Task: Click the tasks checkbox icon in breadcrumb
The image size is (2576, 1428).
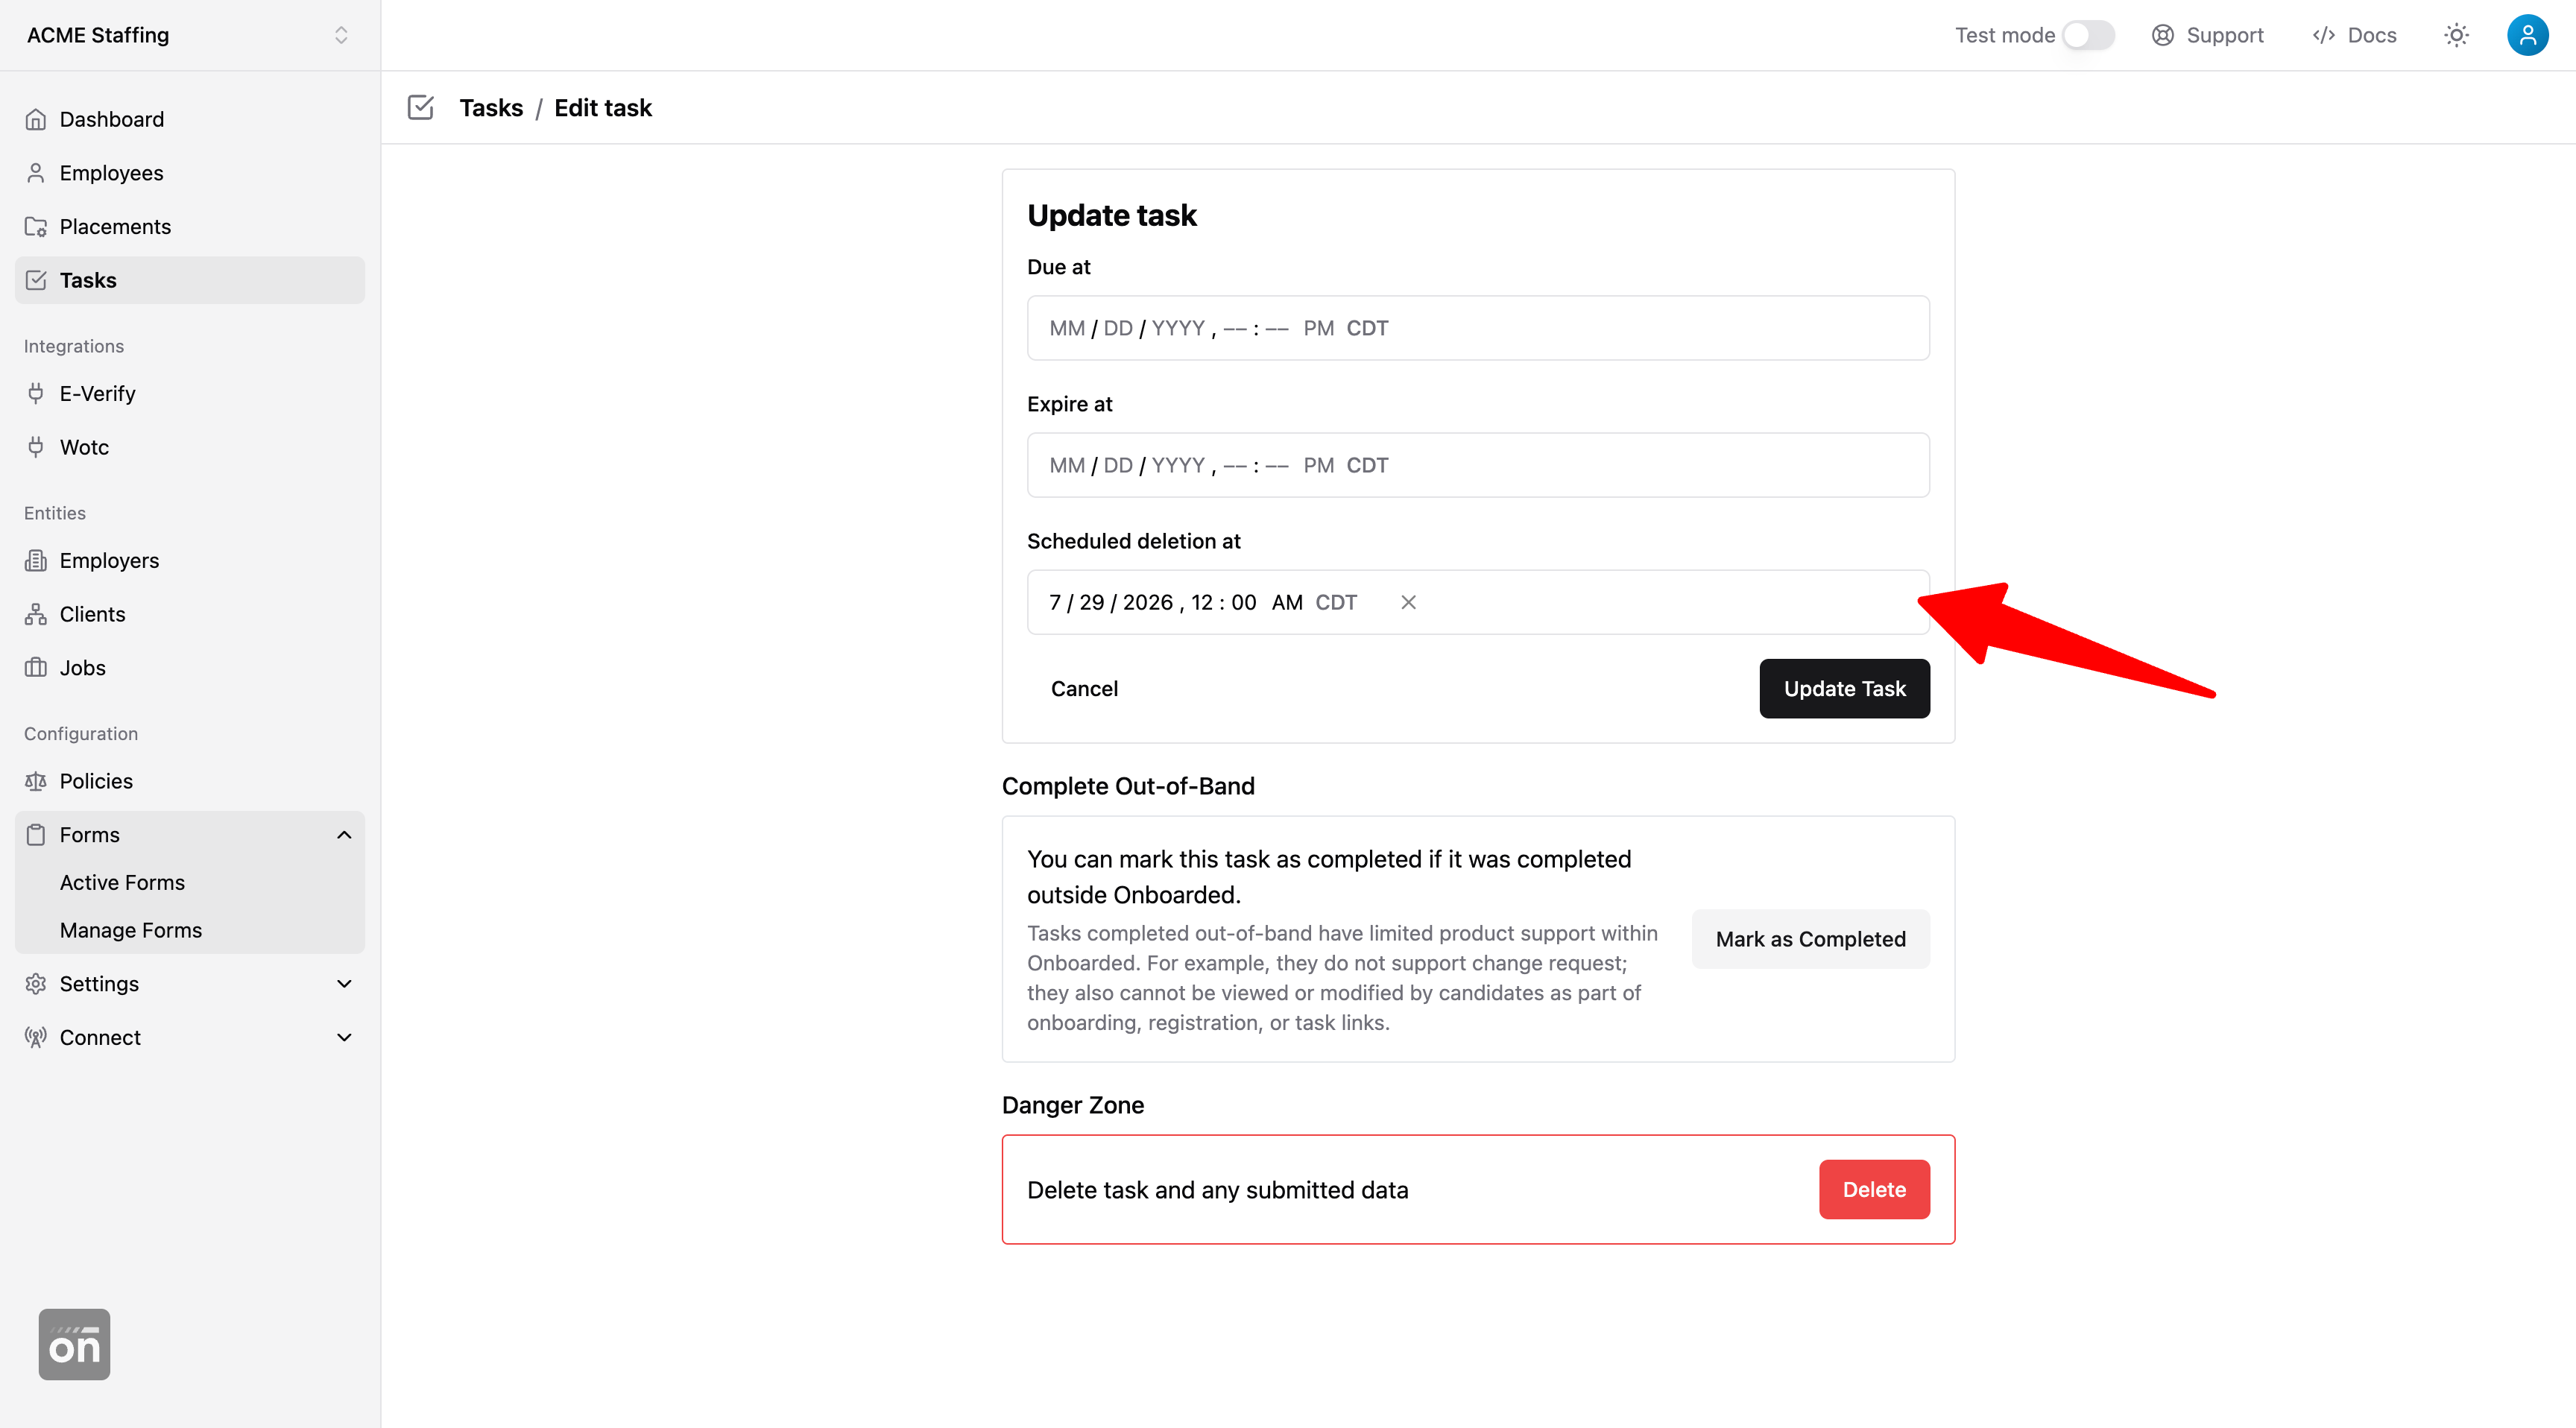Action: click(421, 107)
